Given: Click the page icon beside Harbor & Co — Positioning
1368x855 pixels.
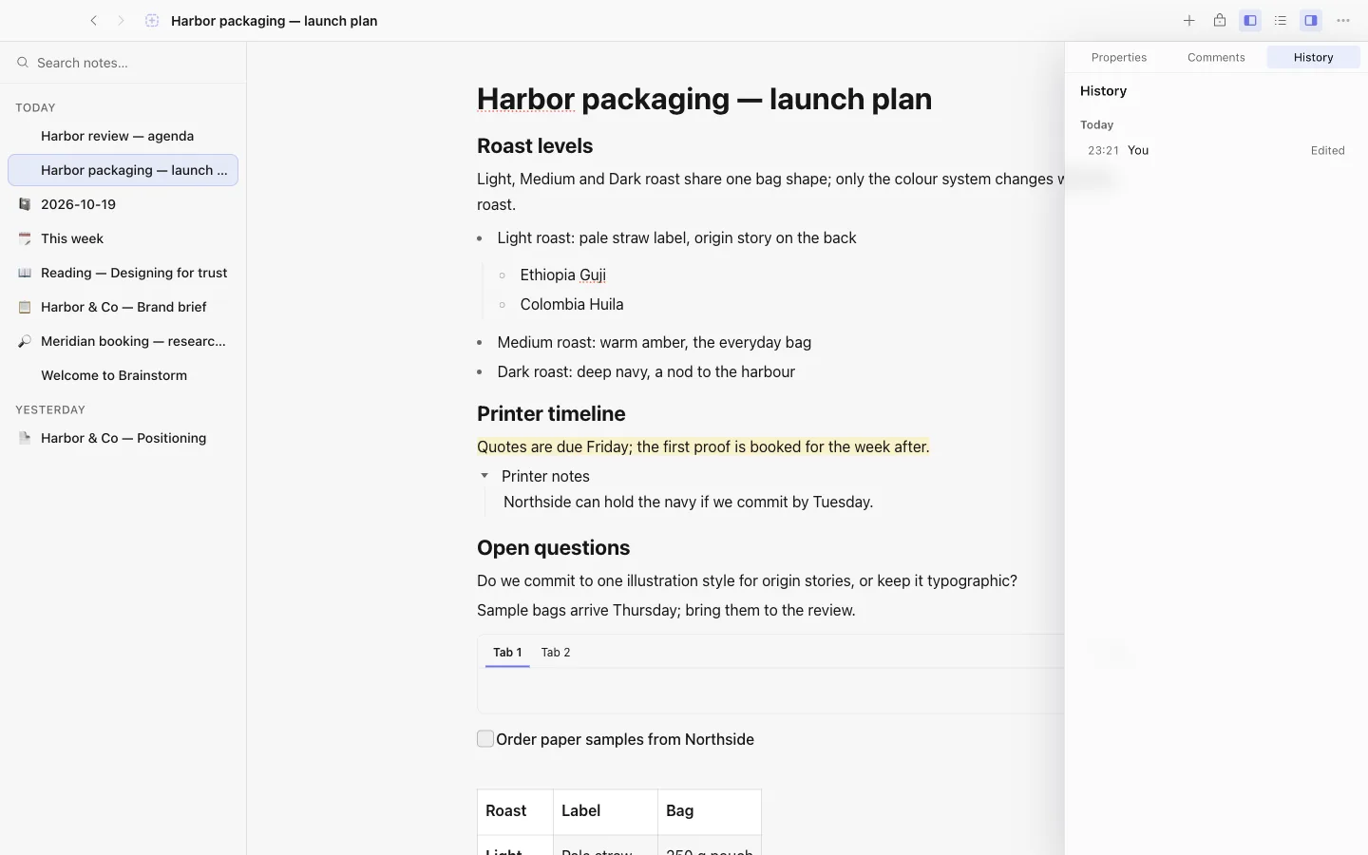Looking at the screenshot, I should pyautogui.click(x=25, y=438).
